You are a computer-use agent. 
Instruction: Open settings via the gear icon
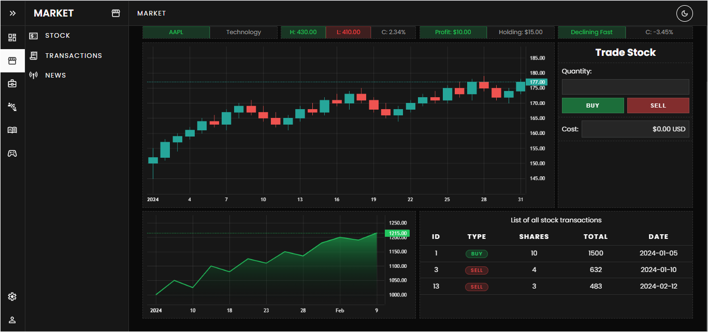click(12, 296)
